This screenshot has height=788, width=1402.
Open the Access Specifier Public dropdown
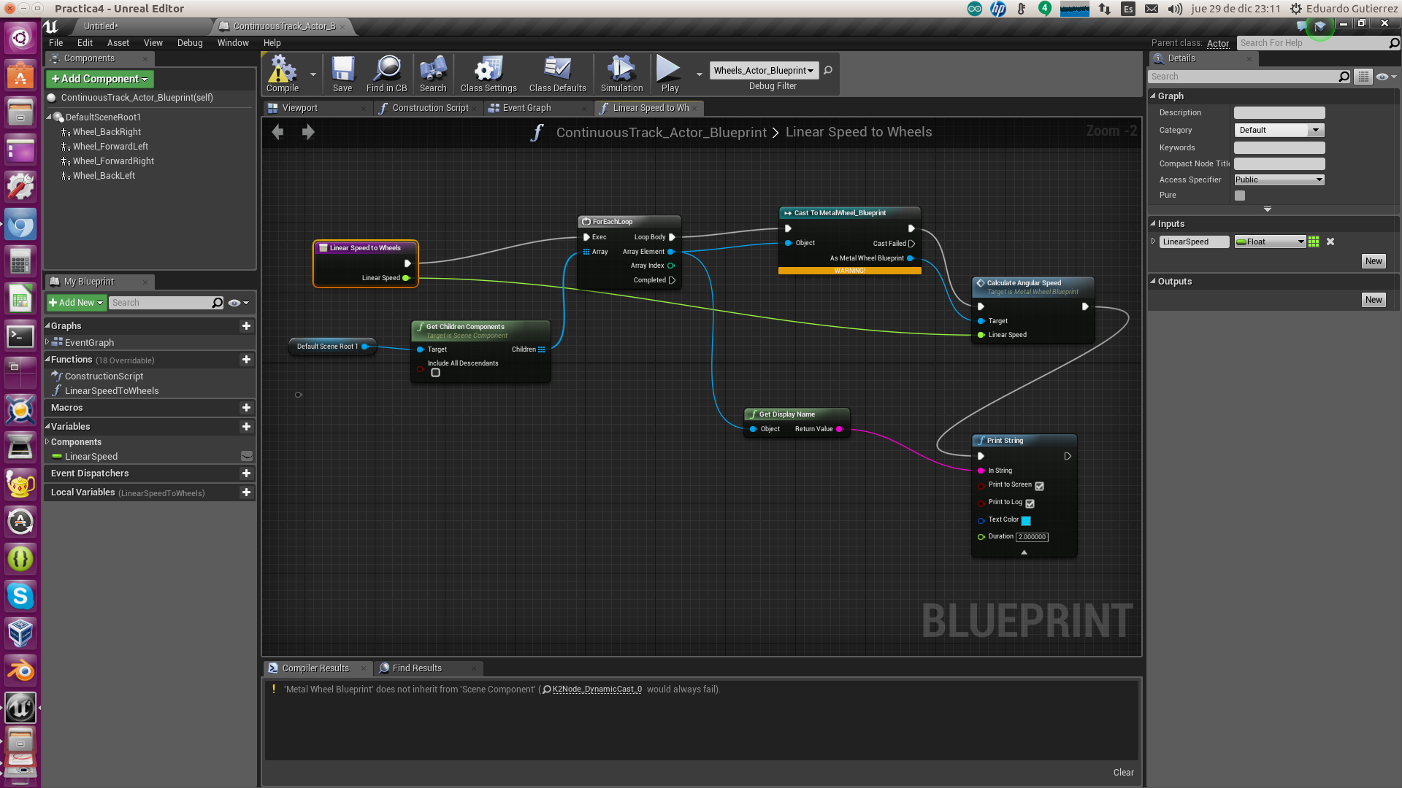pyautogui.click(x=1279, y=179)
